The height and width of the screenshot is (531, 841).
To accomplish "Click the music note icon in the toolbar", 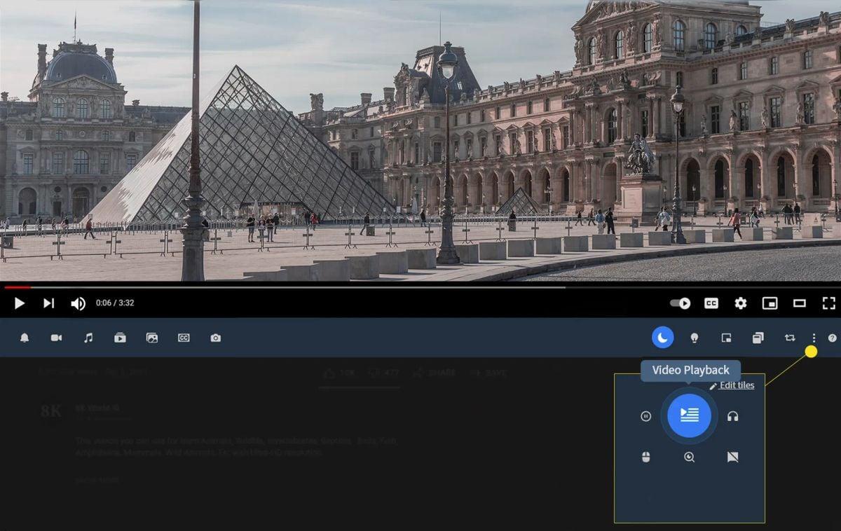I will point(88,338).
